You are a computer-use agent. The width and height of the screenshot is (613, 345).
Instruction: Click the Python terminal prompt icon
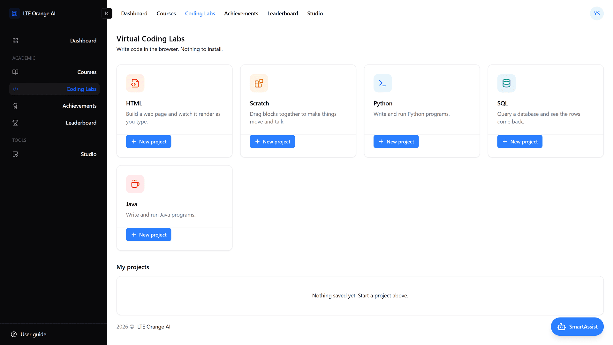pyautogui.click(x=382, y=83)
